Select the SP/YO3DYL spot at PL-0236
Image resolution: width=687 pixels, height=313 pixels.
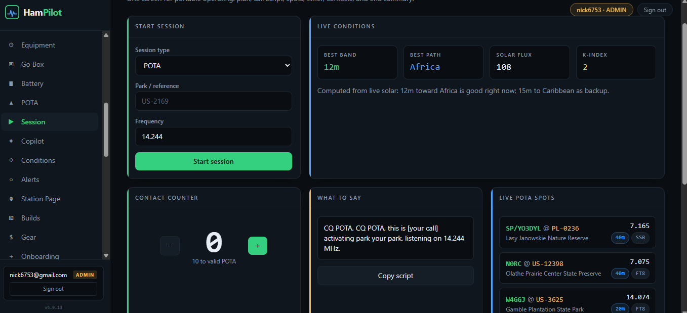pos(578,233)
